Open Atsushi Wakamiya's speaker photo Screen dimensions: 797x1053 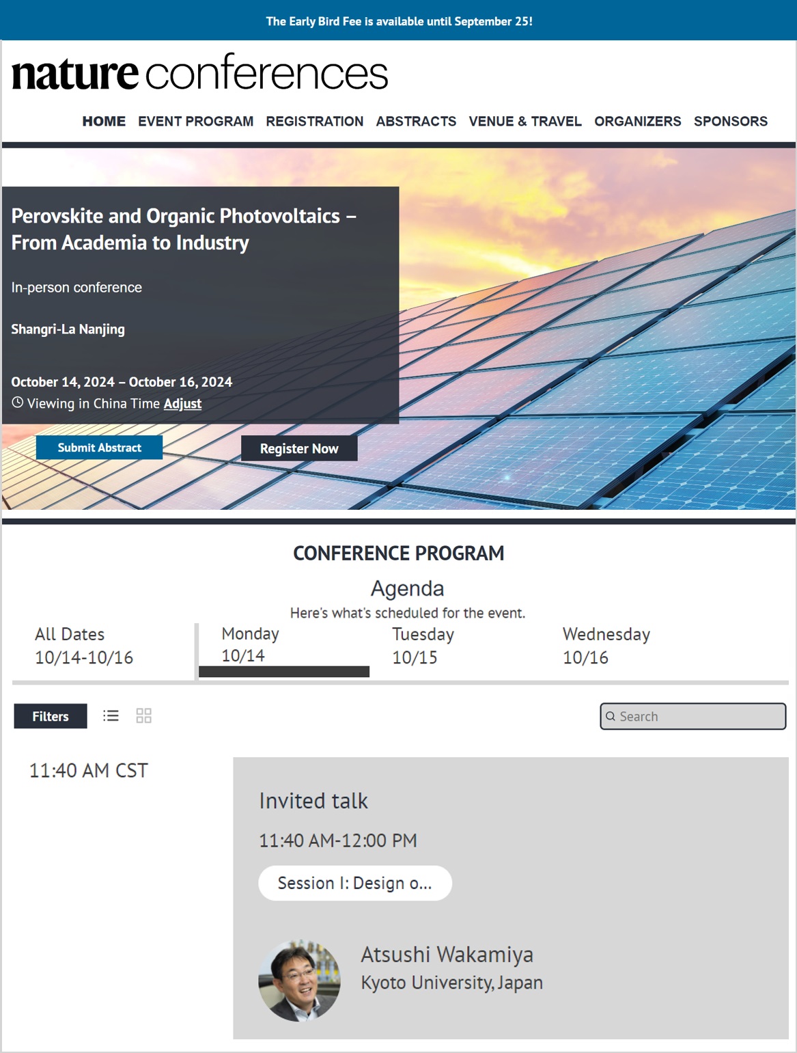299,981
